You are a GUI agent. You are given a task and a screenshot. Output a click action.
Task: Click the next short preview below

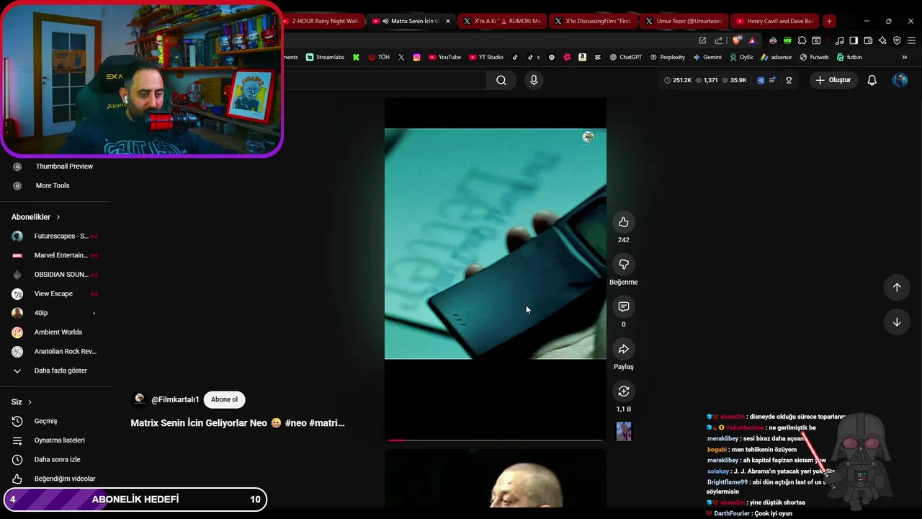click(x=496, y=479)
